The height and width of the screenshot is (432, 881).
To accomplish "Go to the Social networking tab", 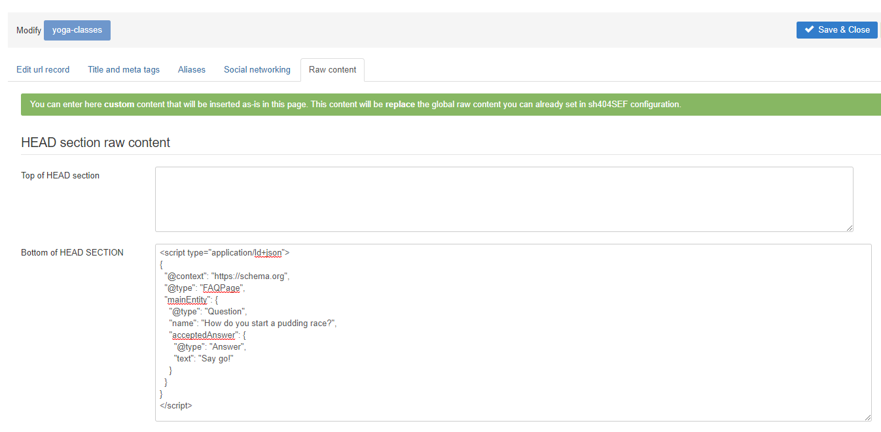I will [x=257, y=69].
